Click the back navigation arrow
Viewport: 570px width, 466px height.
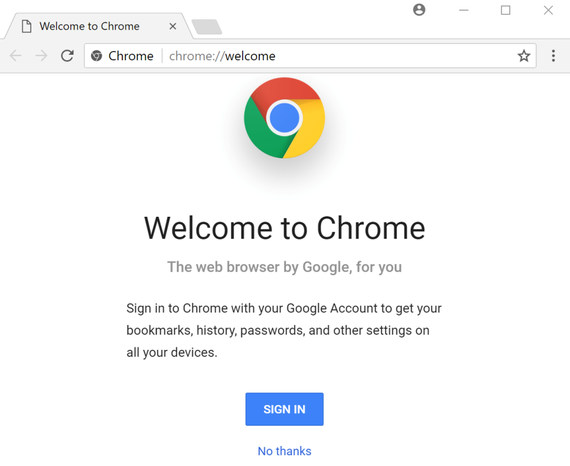pos(16,56)
